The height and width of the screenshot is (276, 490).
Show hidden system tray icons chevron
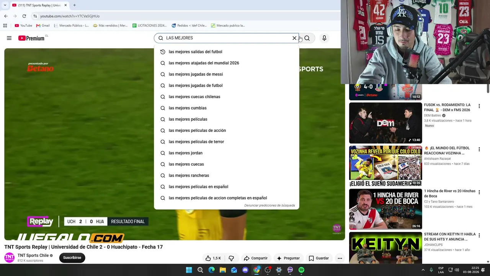click(423, 270)
